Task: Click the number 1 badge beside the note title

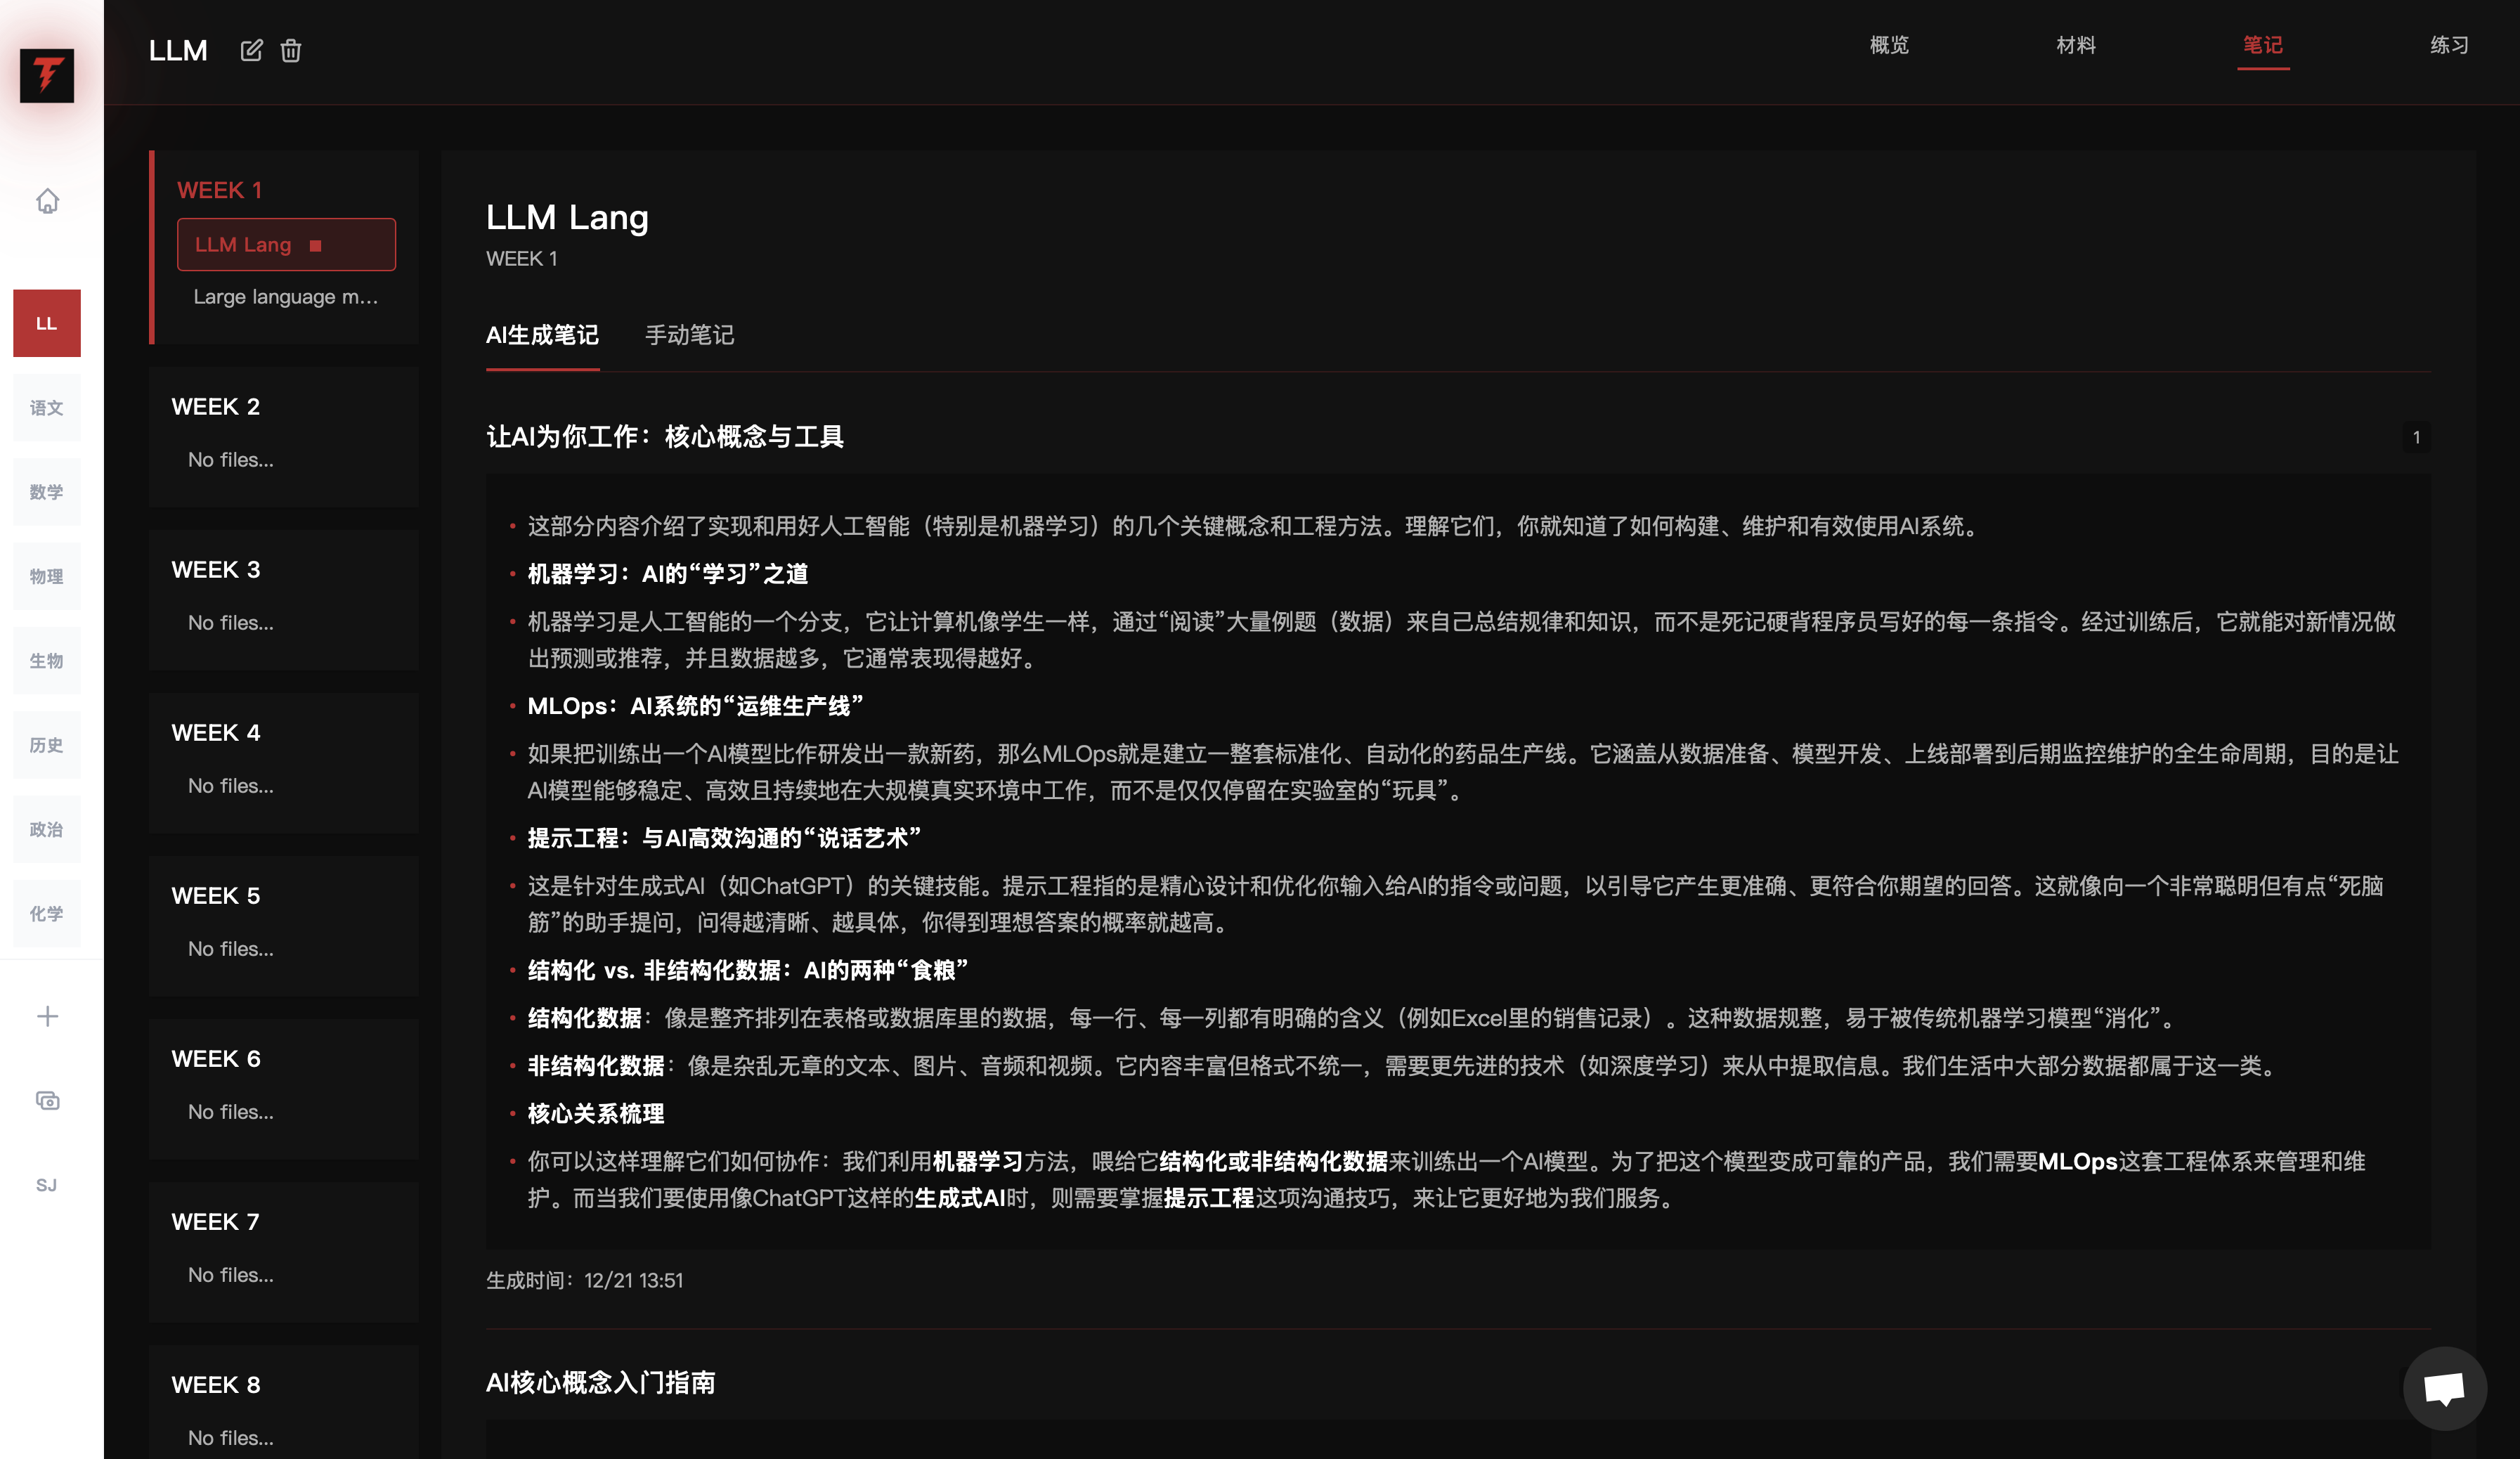Action: pos(2416,437)
